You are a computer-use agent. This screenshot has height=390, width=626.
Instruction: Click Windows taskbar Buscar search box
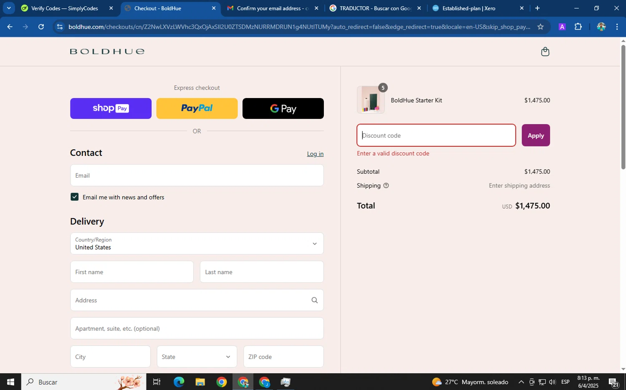[x=83, y=382]
